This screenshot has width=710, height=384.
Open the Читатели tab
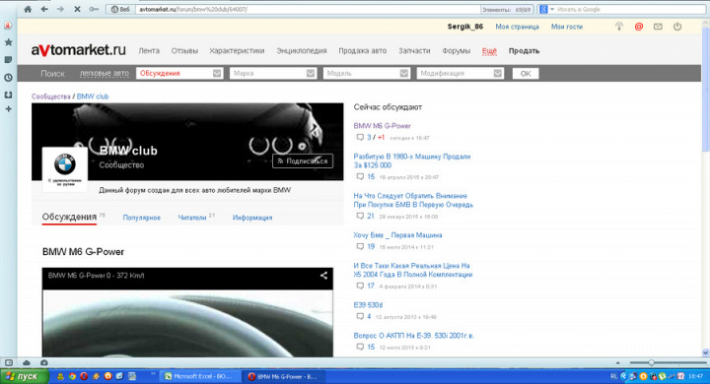(x=192, y=218)
